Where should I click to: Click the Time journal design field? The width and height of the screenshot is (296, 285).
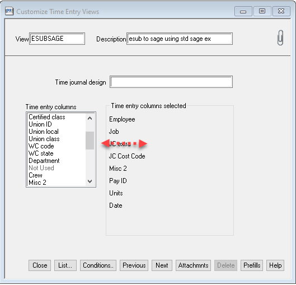pos(171,82)
